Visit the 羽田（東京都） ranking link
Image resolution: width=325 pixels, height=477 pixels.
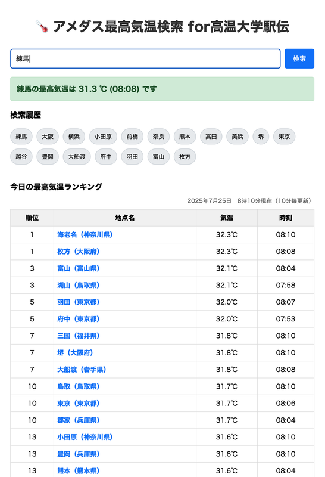click(x=79, y=302)
